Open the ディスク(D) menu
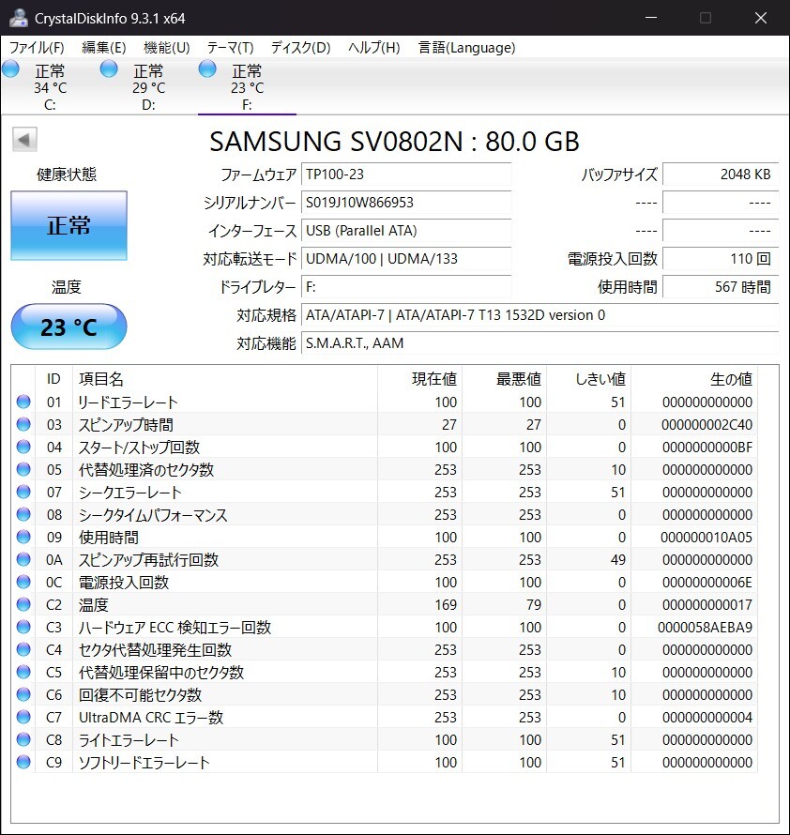This screenshot has width=790, height=835. click(300, 48)
